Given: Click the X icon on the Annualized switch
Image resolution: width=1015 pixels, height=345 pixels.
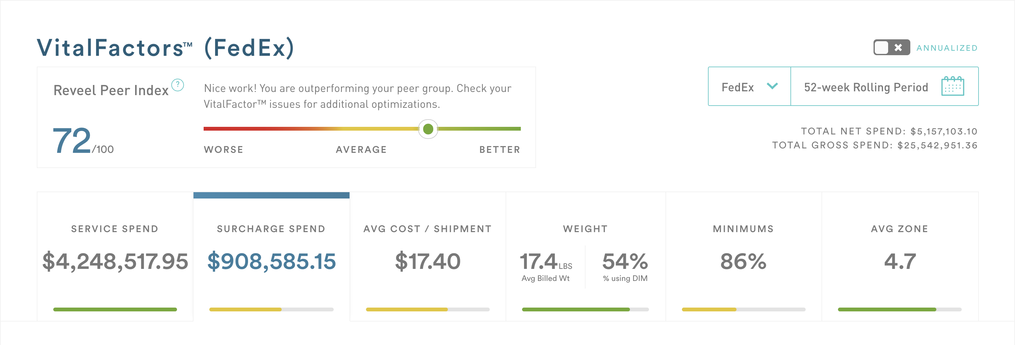Looking at the screenshot, I should (898, 48).
